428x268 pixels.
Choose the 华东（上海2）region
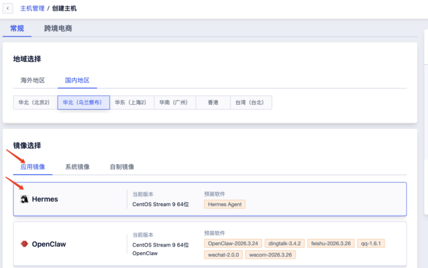point(132,102)
